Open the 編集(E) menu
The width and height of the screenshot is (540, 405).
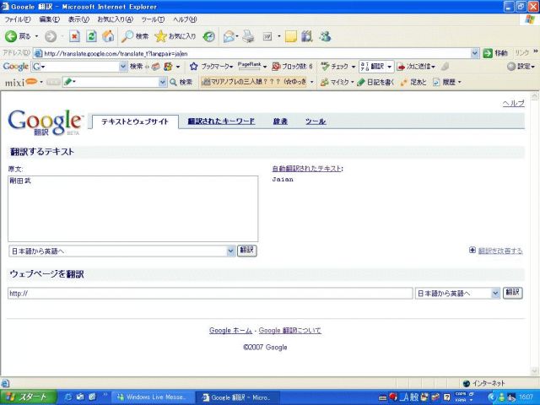pos(49,19)
